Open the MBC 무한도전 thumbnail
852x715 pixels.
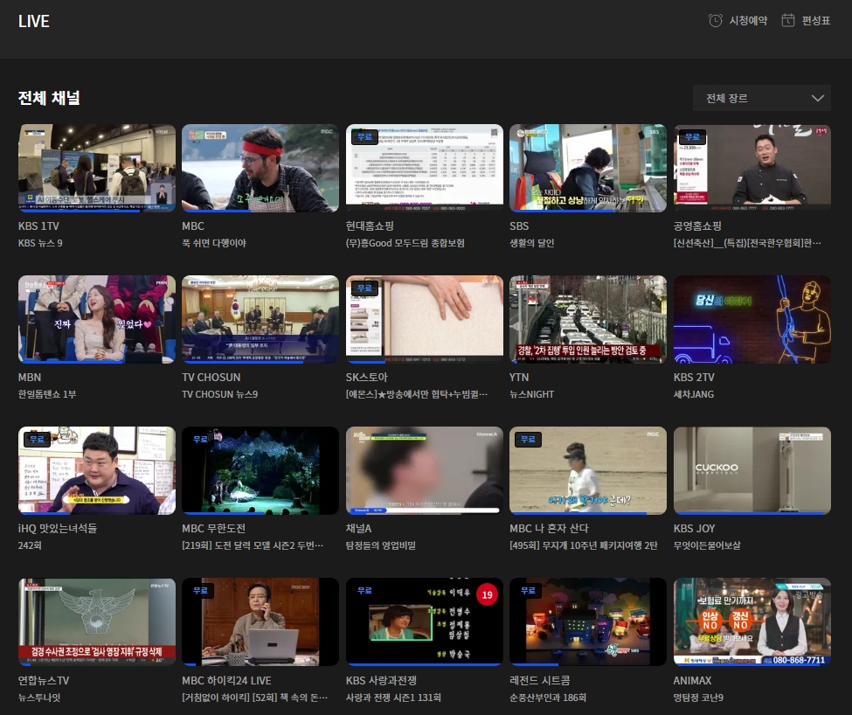(x=260, y=470)
